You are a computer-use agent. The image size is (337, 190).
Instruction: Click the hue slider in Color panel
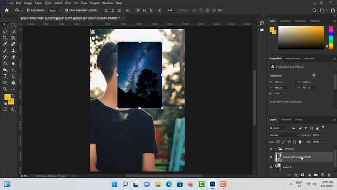(x=331, y=37)
